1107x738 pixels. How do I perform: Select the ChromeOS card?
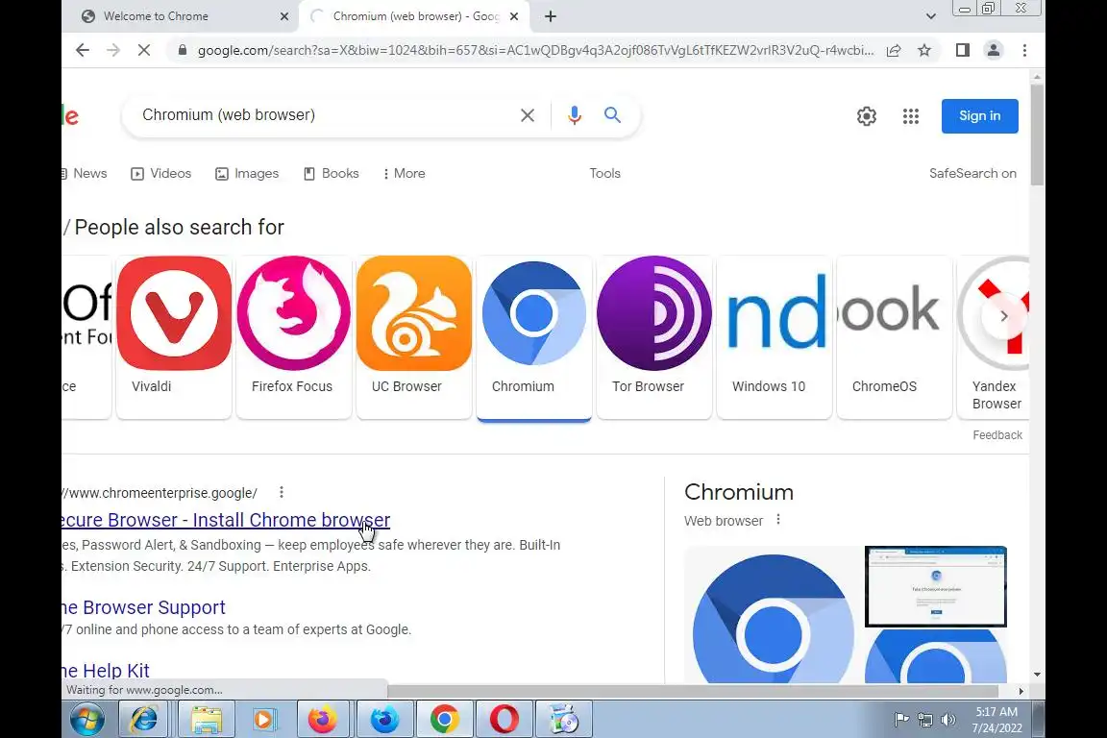[894, 337]
